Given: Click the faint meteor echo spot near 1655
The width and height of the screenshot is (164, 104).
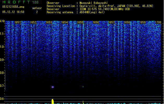Looking at the screenshot, I should [x=83, y=87].
